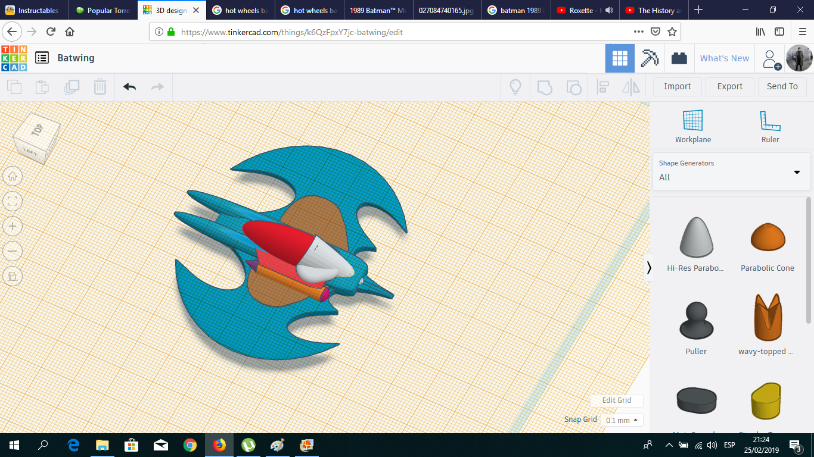
Task: Switch to The History YouTube tab
Action: click(x=653, y=10)
